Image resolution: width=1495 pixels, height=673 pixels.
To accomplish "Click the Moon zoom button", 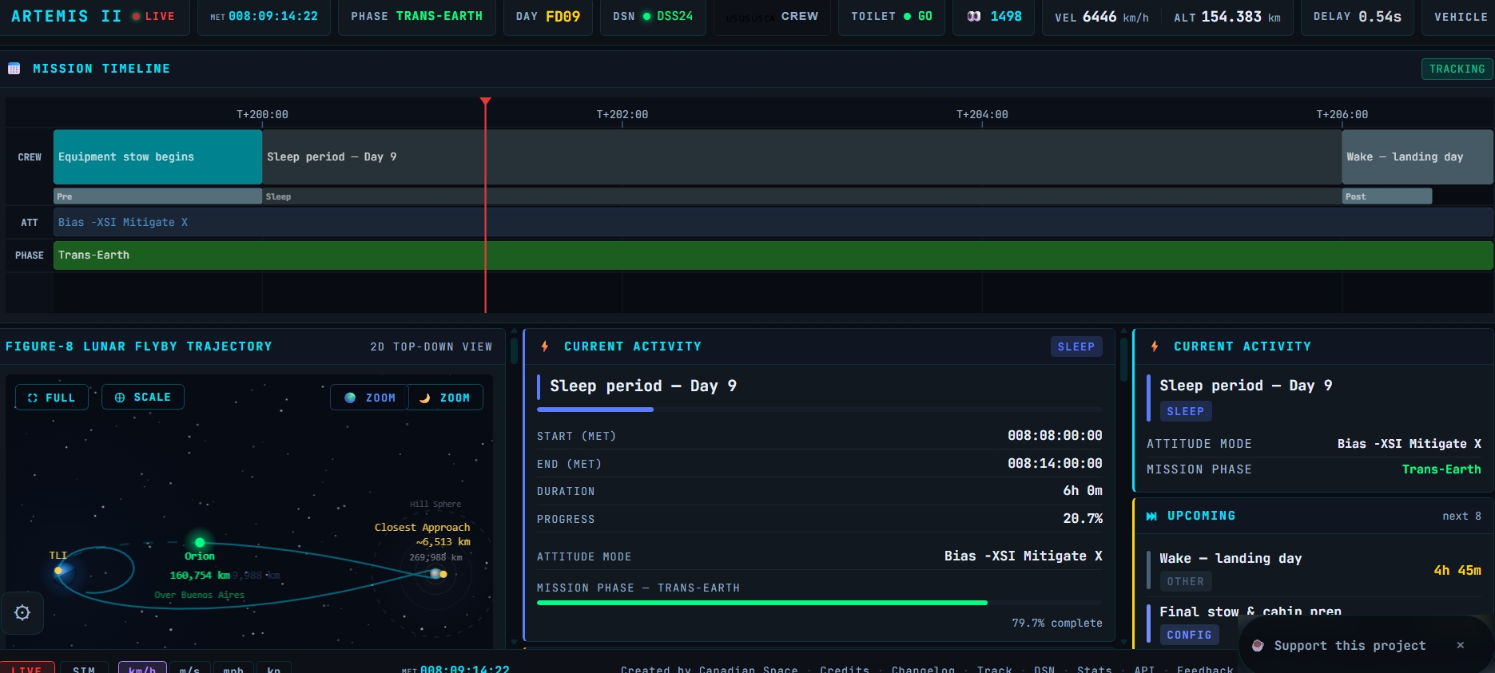I will pos(445,398).
